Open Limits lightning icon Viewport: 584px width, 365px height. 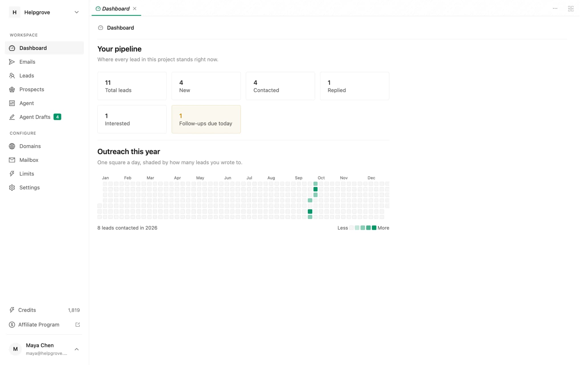point(12,174)
